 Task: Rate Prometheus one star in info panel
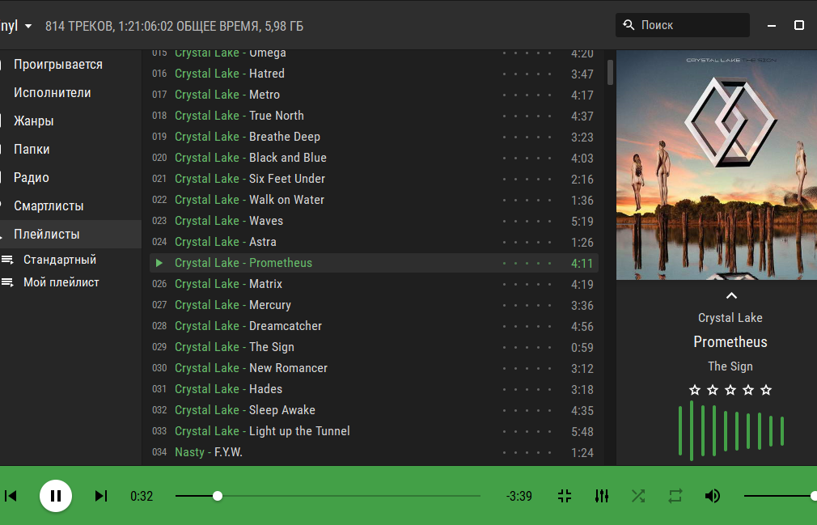[x=695, y=390]
